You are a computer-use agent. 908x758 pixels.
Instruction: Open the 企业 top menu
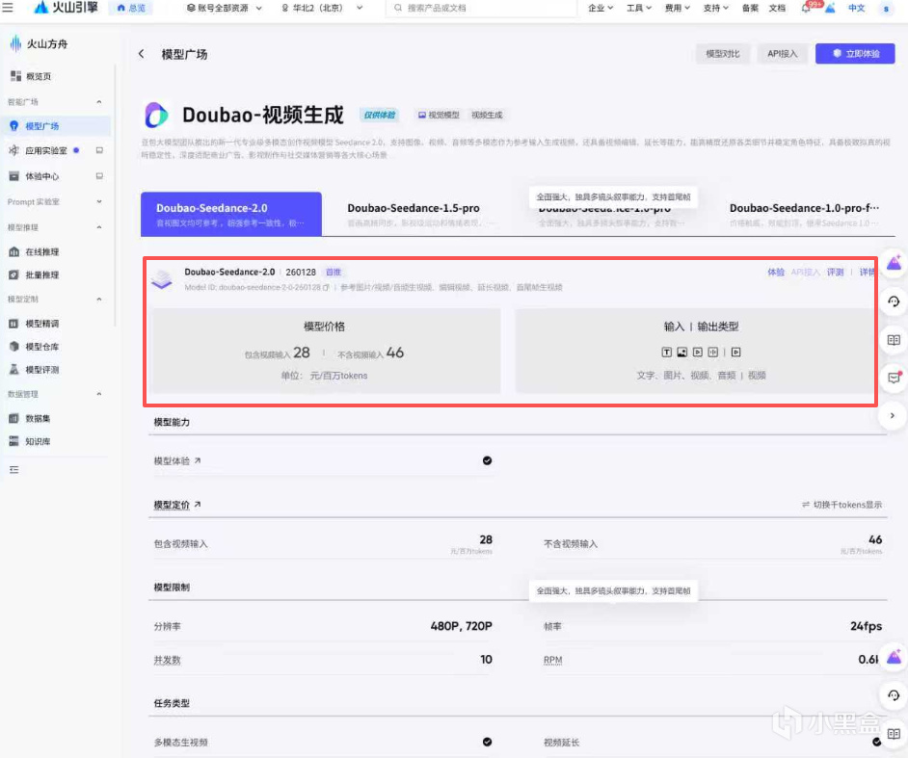(x=601, y=8)
